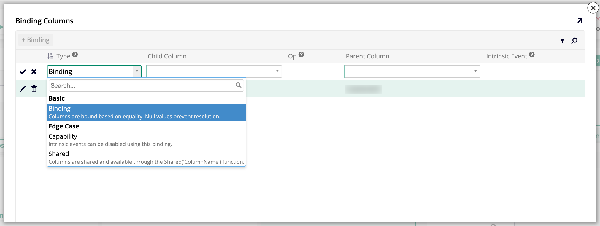The image size is (600, 226).
Task: Expand dialog using the arrow icon
Action: (580, 20)
